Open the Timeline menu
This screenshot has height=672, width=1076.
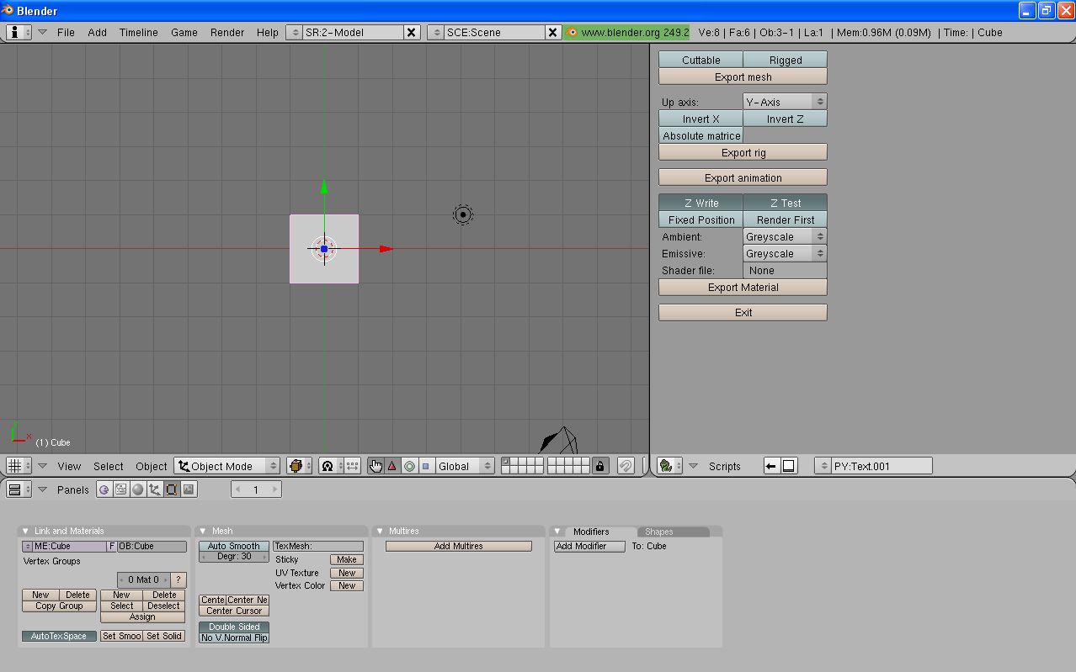138,32
